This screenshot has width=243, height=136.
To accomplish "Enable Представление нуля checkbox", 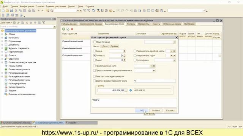I will 94,66.
